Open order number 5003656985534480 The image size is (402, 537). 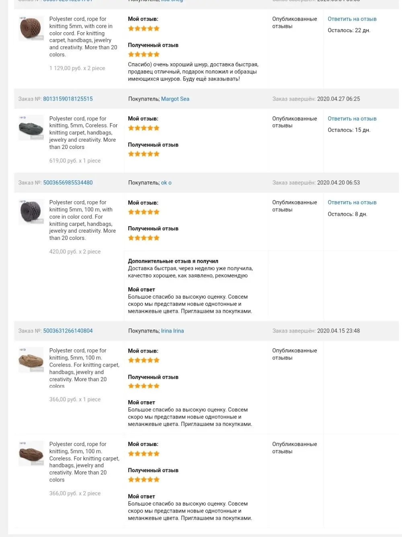coord(68,182)
